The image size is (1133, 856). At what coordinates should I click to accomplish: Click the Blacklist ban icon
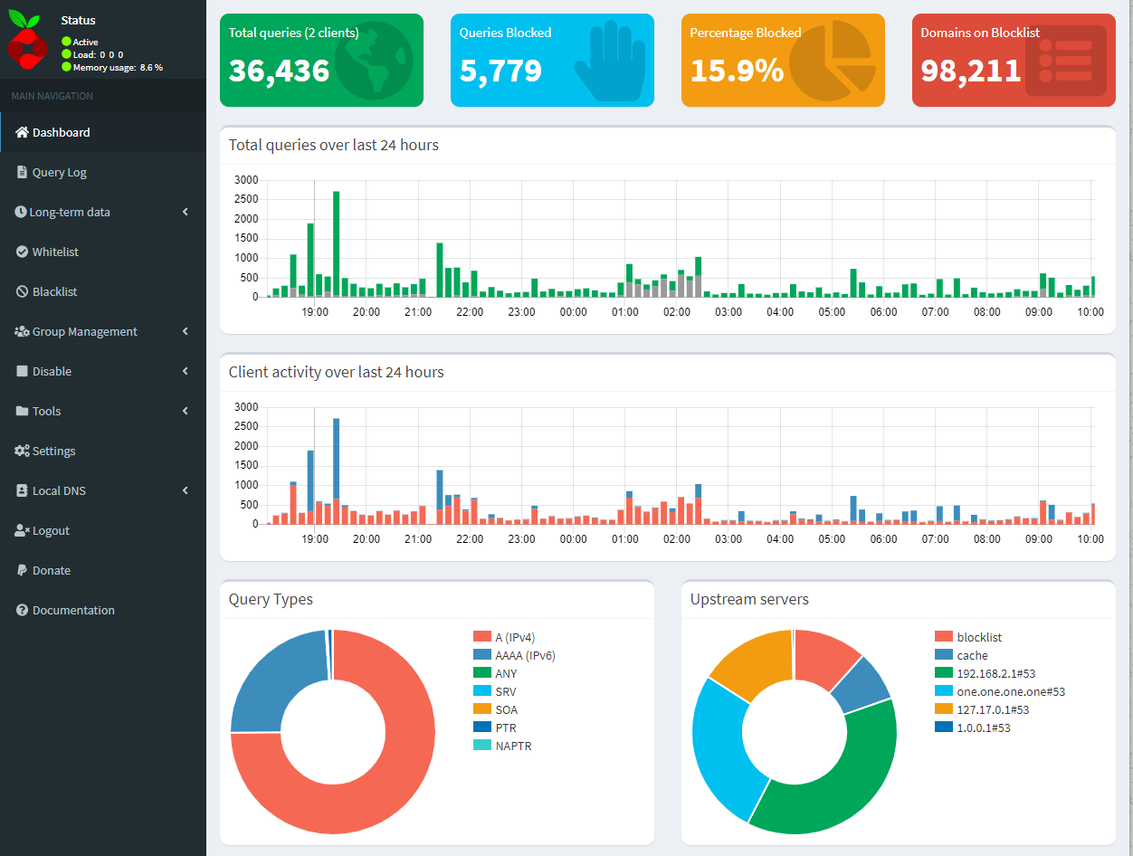click(23, 291)
